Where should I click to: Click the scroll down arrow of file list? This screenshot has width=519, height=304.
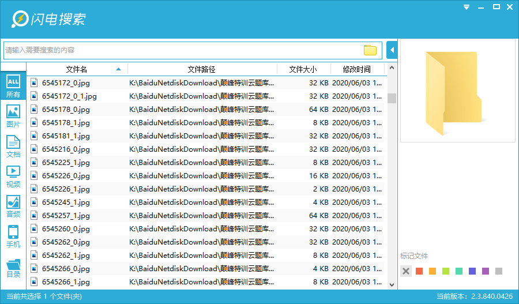tap(392, 284)
